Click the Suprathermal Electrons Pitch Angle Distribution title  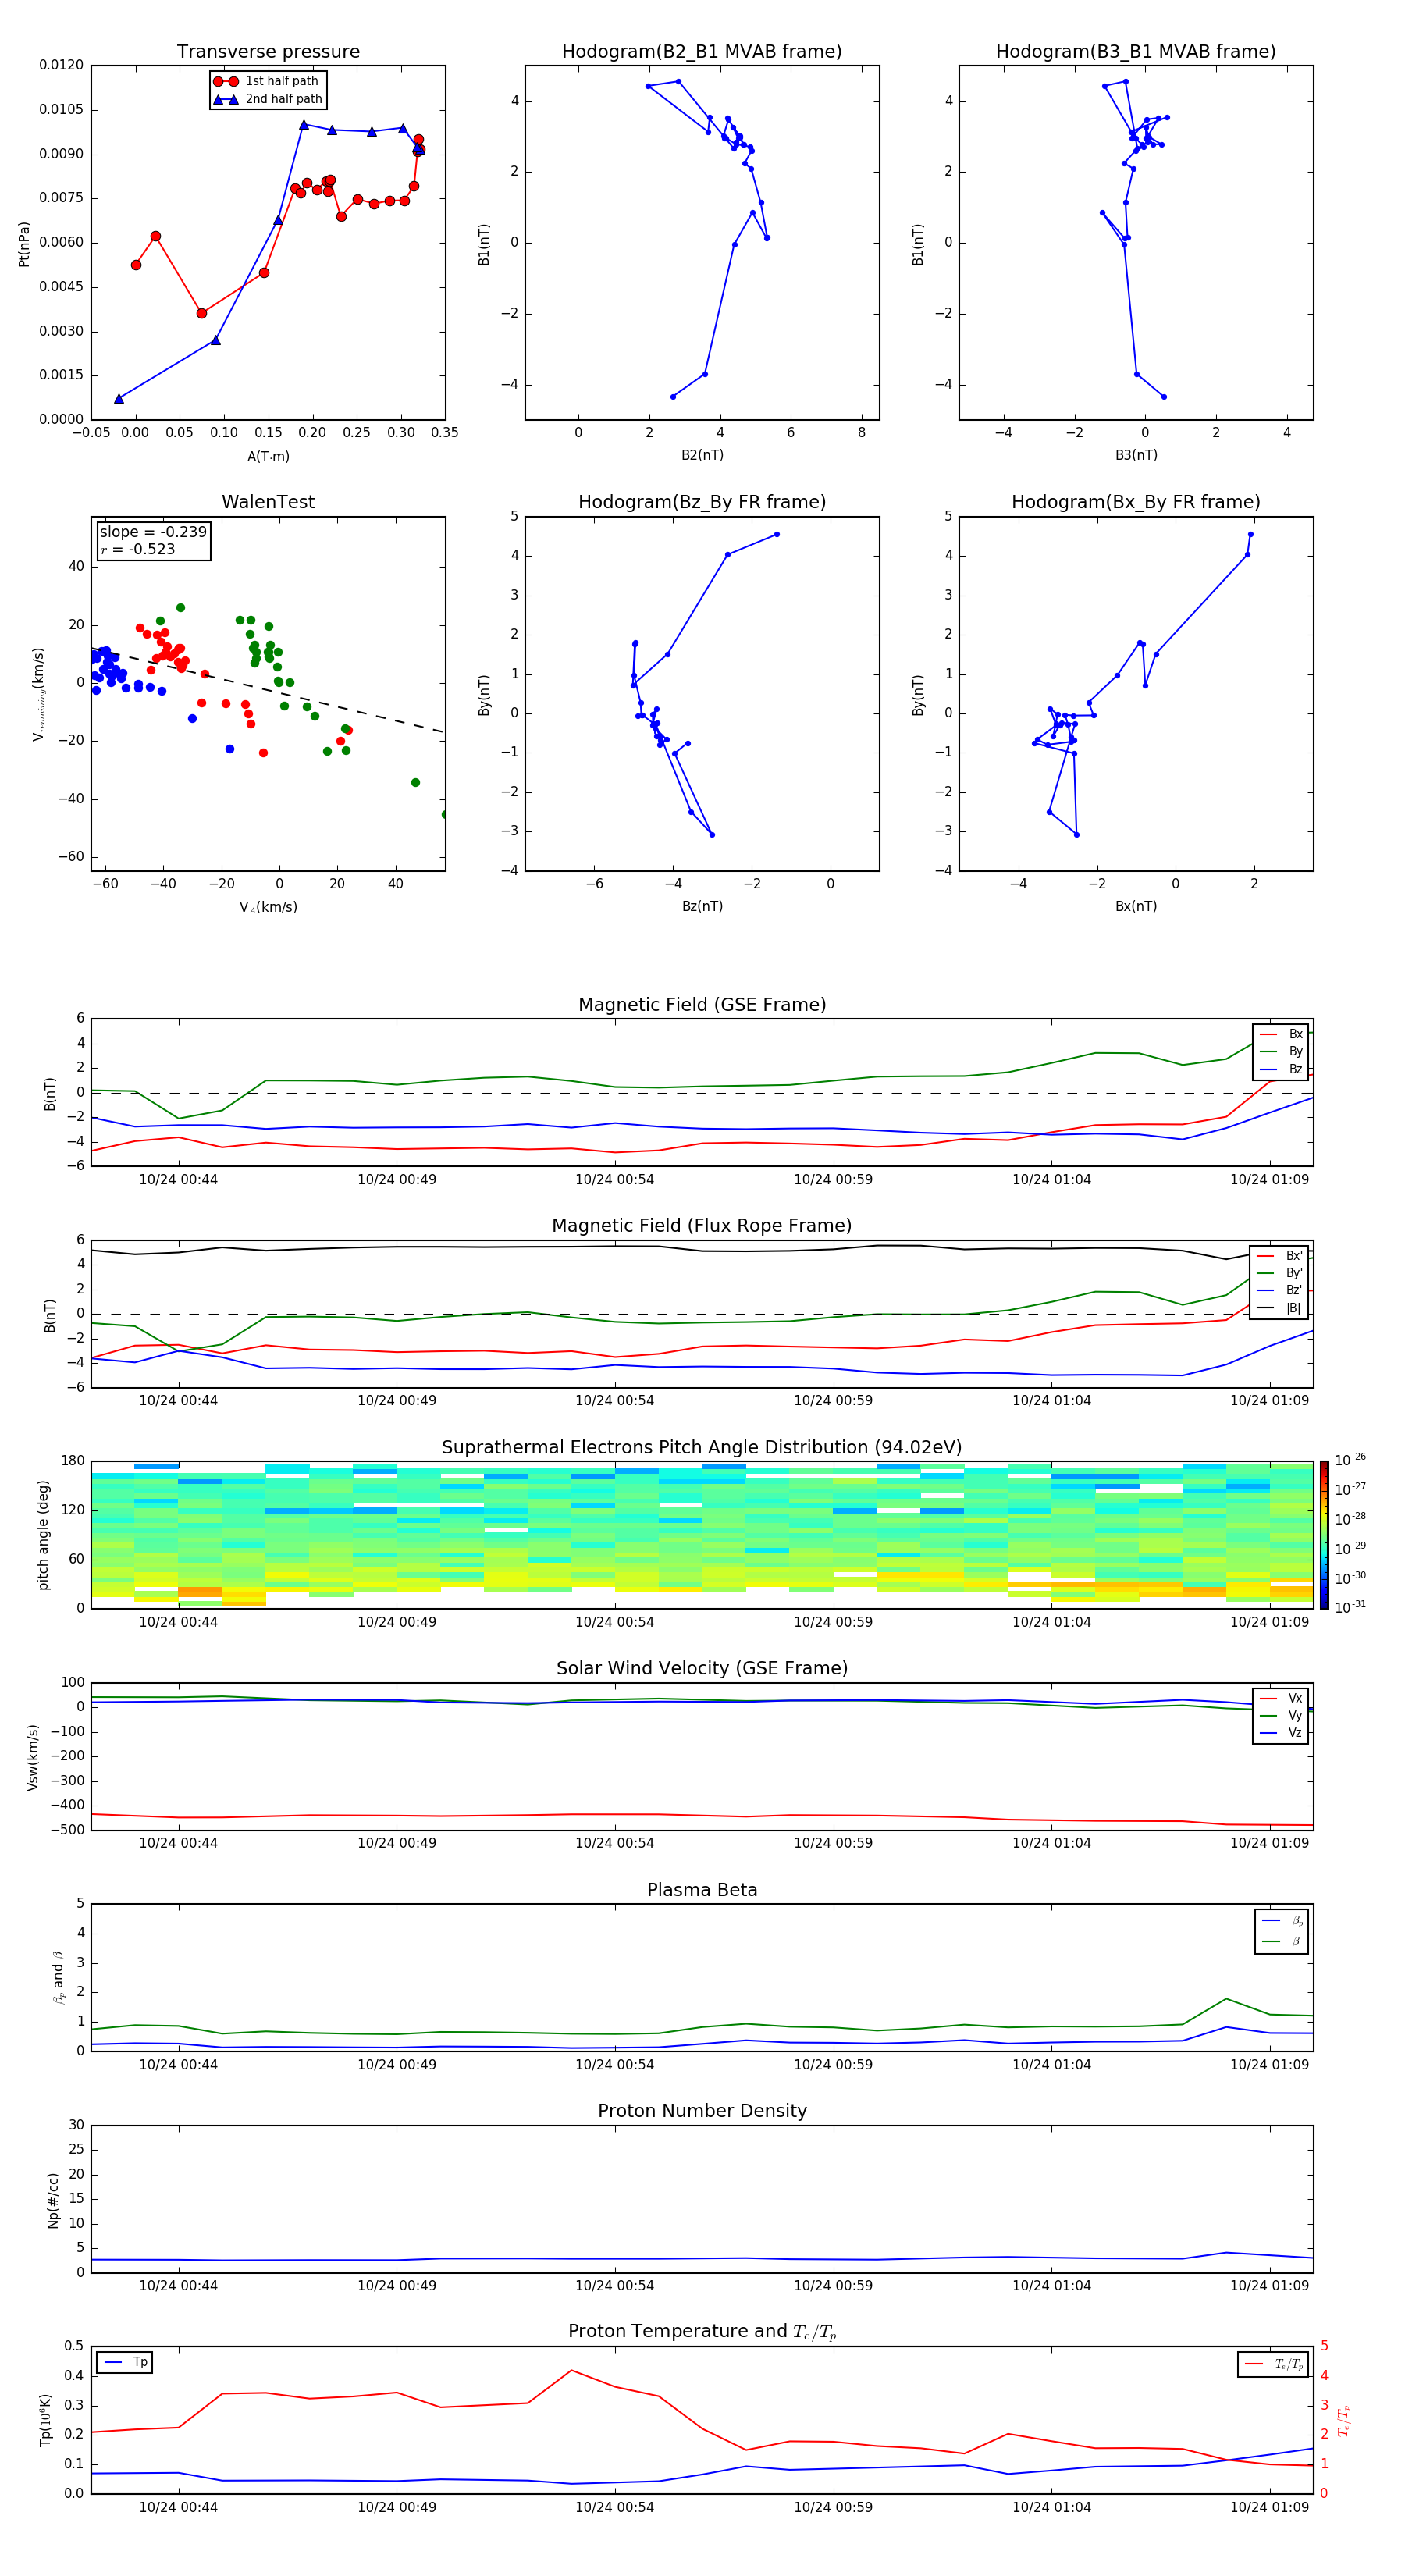coord(702,1448)
